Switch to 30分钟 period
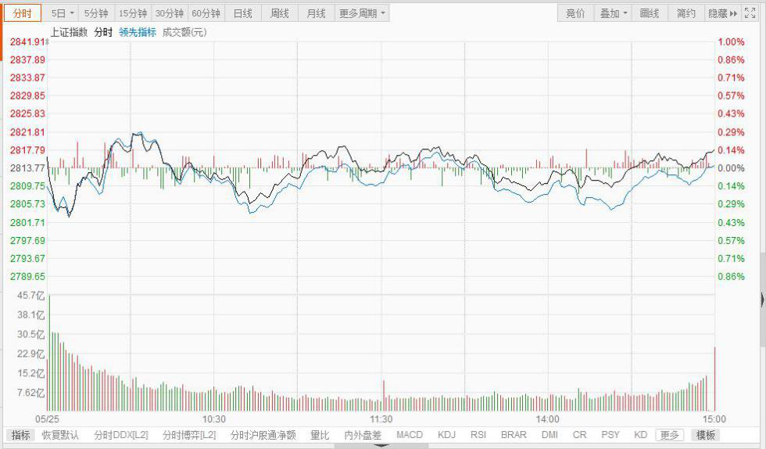Screen dimensions: 766x449 pyautogui.click(x=170, y=13)
